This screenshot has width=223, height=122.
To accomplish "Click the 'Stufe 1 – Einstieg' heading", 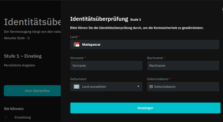I will (23, 56).
